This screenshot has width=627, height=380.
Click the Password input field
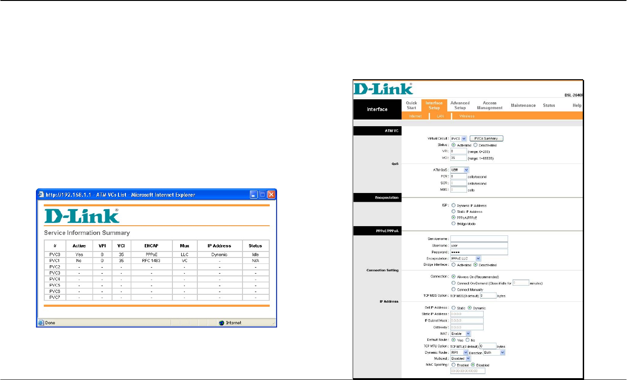coord(479,252)
